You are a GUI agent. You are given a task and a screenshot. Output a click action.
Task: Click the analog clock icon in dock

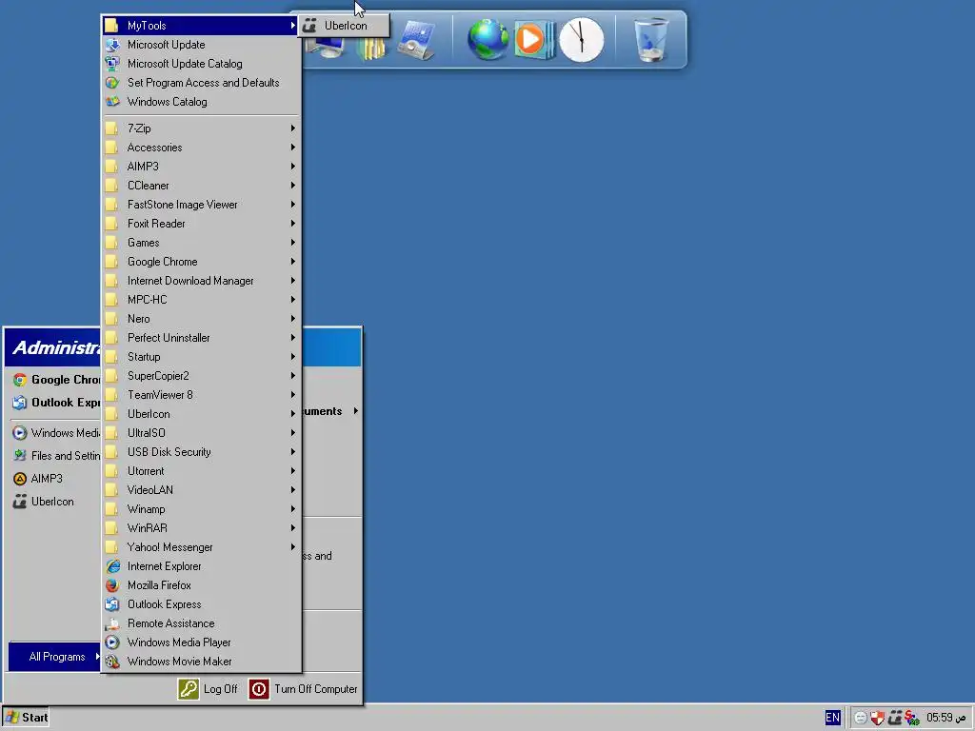(582, 40)
